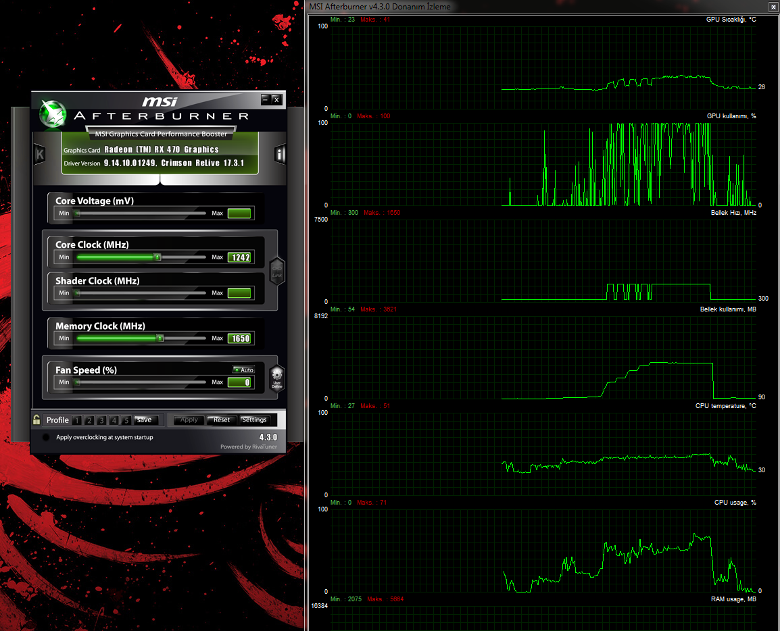The image size is (780, 631).
Task: Toggle fan speed Auto mode
Action: (x=244, y=370)
